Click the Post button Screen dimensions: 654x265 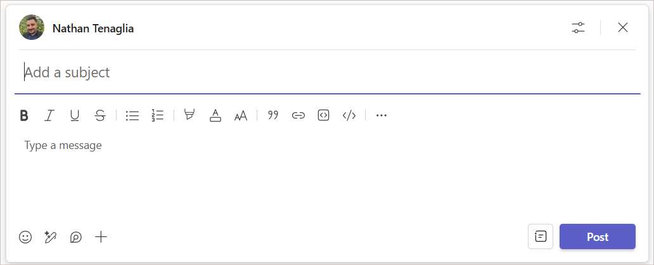point(597,236)
